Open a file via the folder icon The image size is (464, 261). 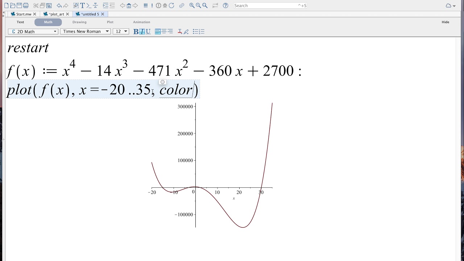point(13,5)
